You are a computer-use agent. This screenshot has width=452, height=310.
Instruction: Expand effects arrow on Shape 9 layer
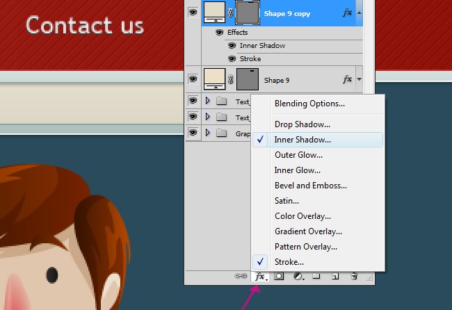360,80
